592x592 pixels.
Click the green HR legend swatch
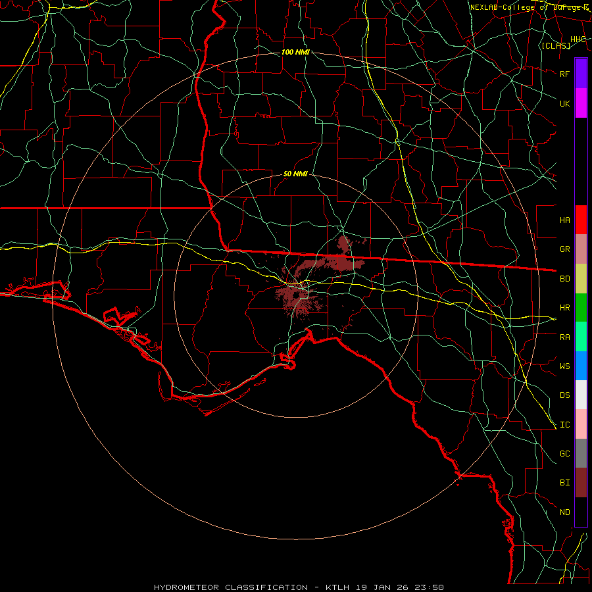(581, 308)
